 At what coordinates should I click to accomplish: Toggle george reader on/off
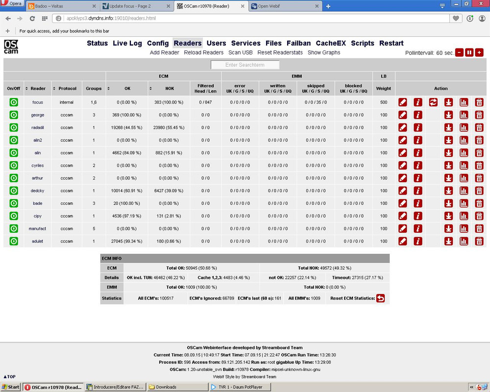(x=13, y=115)
